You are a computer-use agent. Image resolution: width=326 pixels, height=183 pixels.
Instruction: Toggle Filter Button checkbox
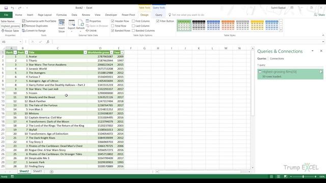pyautogui.click(x=158, y=21)
